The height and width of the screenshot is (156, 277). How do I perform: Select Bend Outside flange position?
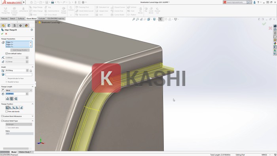pos(14,108)
